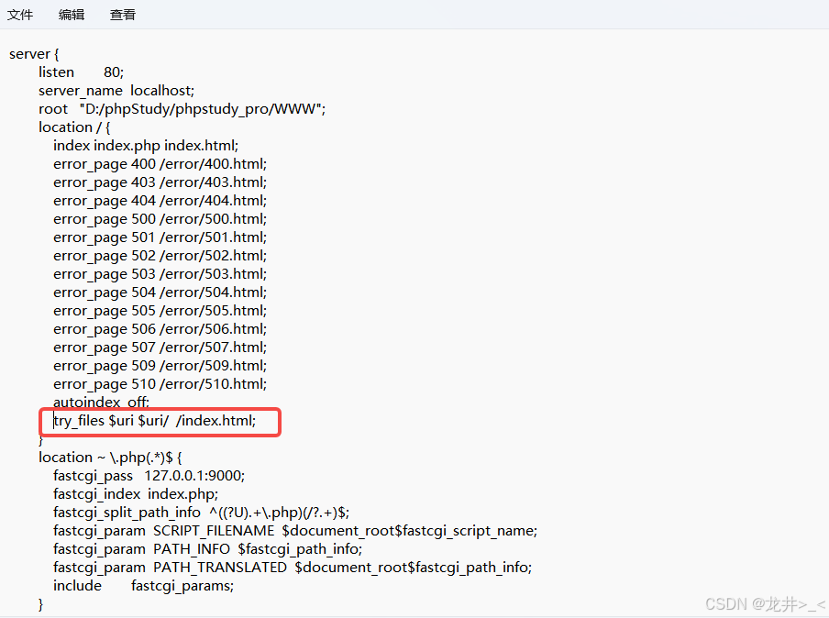Click the fastcgi_param PATH_TRANSLATED line

[x=293, y=568]
